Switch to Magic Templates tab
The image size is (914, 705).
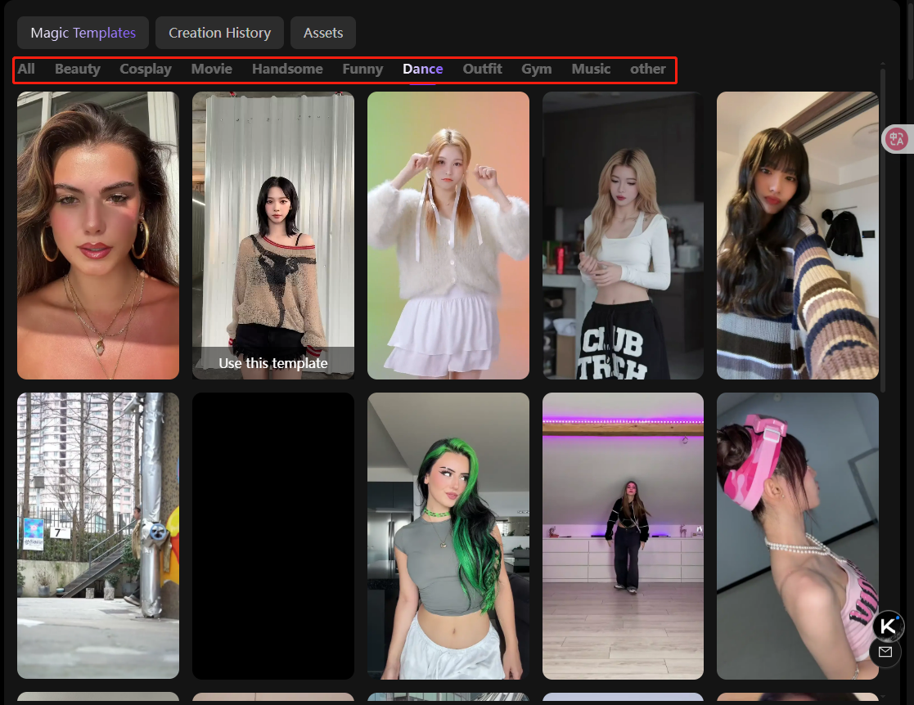[83, 33]
